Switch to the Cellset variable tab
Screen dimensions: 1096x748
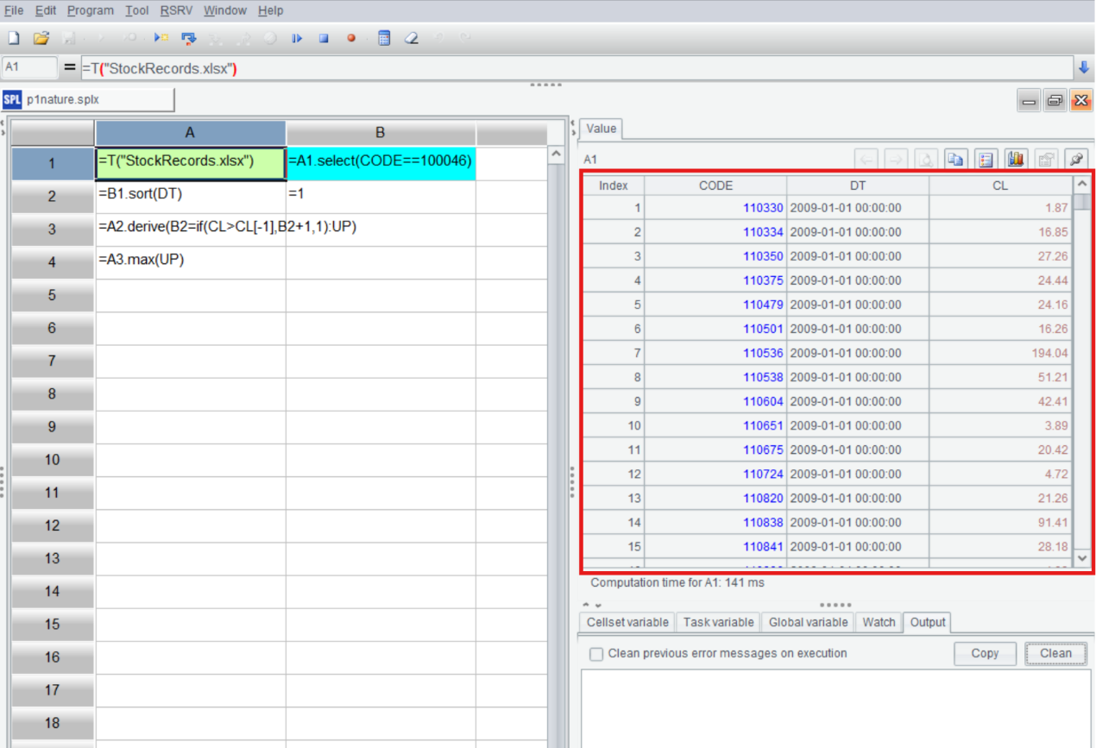627,622
